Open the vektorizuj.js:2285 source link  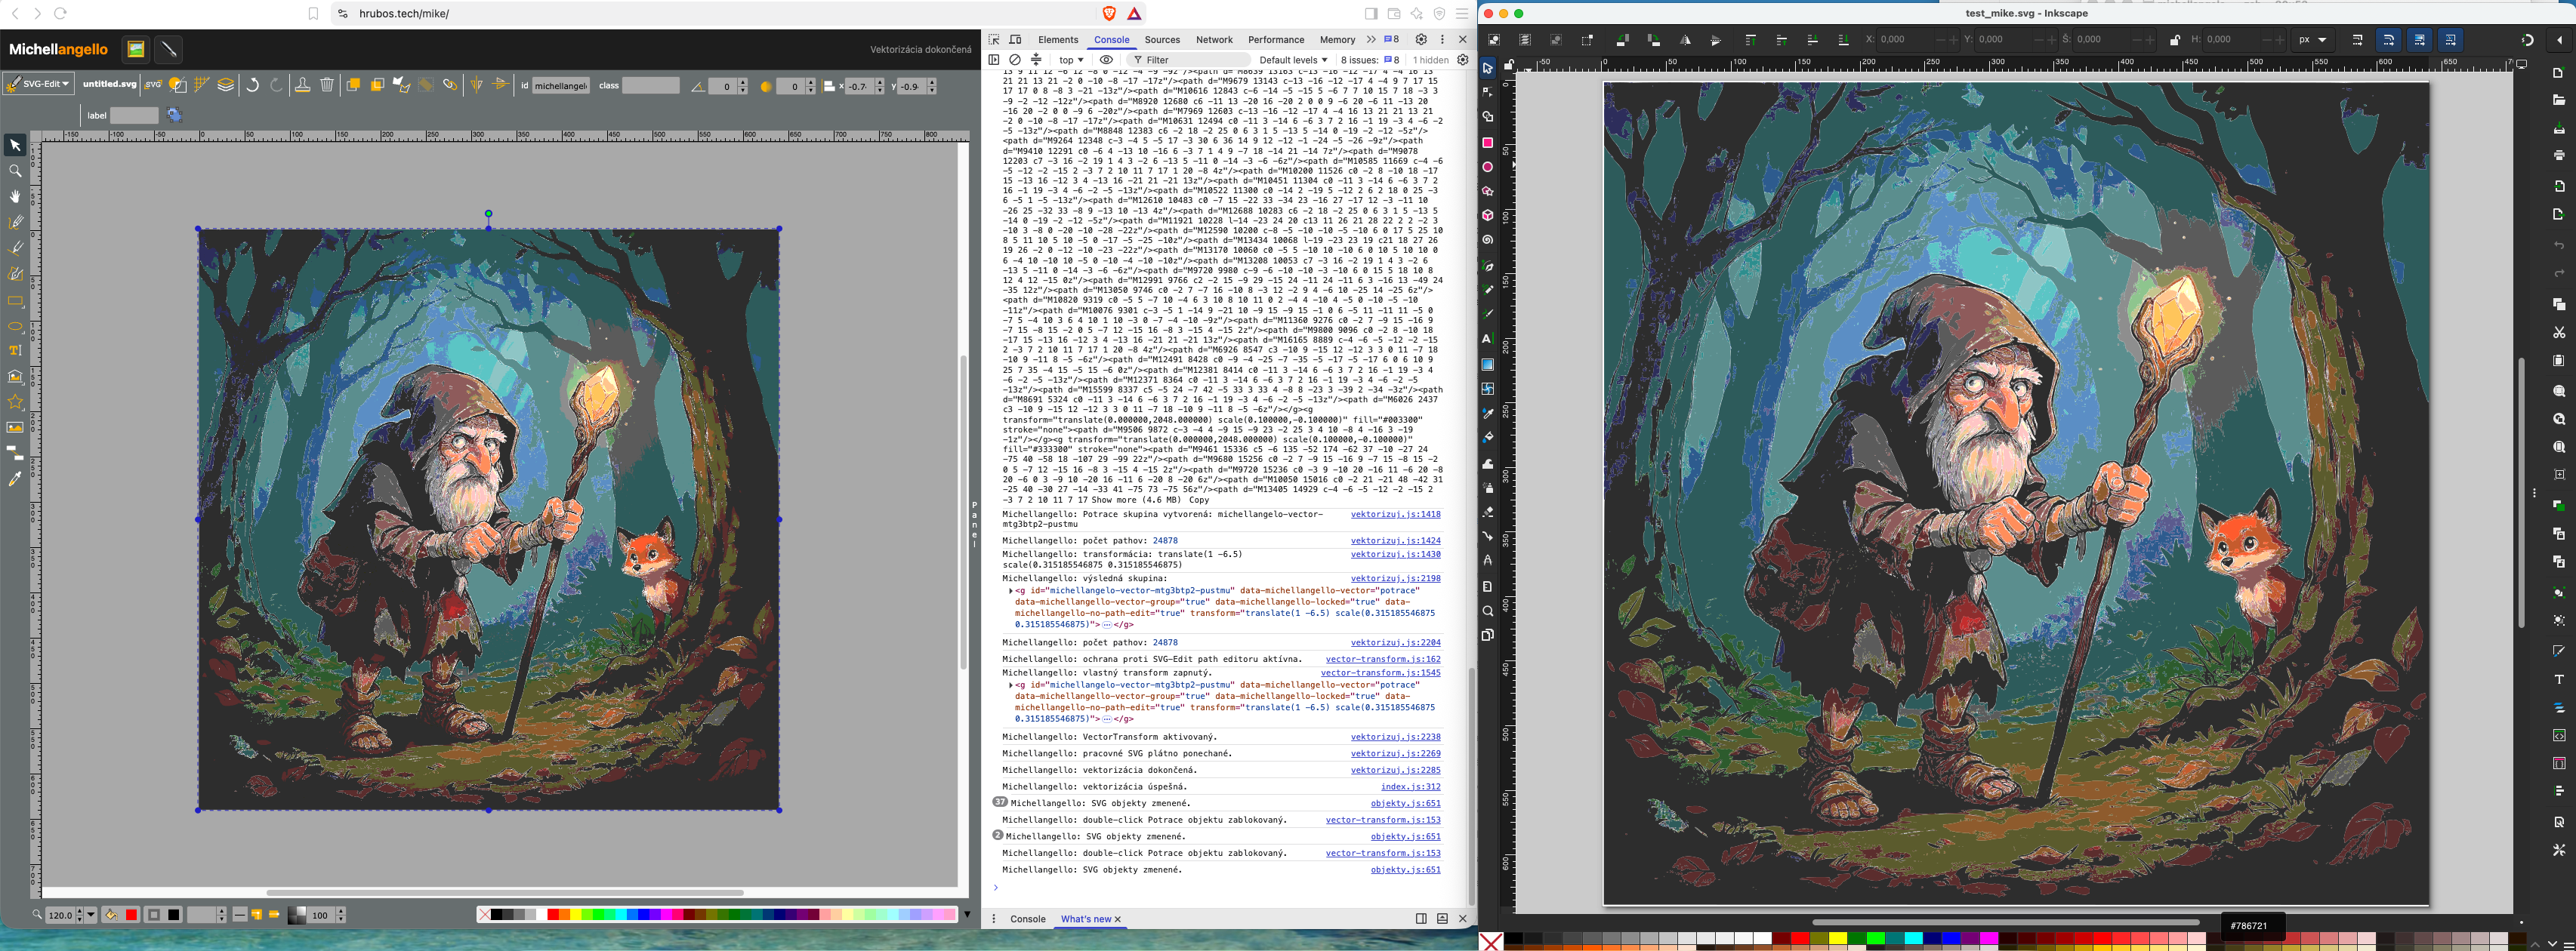1395,770
